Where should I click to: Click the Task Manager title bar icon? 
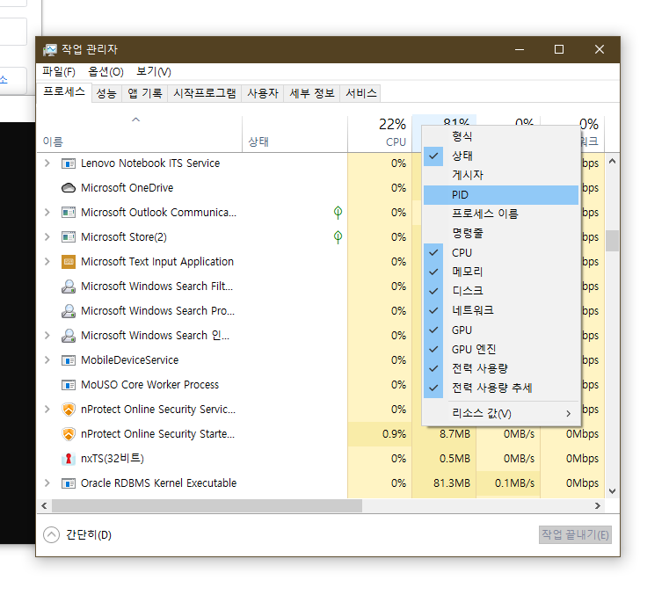pyautogui.click(x=49, y=50)
